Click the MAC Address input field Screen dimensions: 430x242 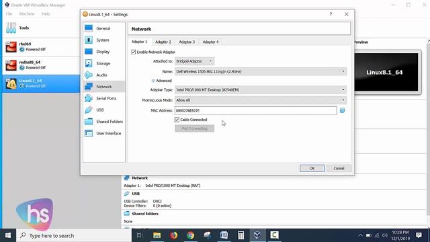pos(255,110)
